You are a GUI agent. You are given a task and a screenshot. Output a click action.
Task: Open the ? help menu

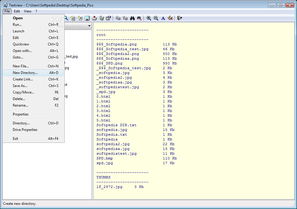point(36,11)
